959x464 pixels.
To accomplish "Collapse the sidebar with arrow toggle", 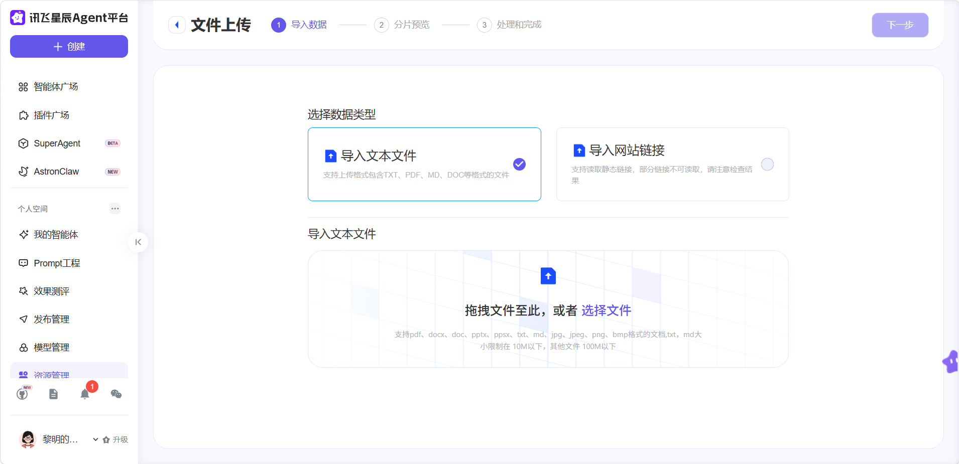I will click(138, 242).
